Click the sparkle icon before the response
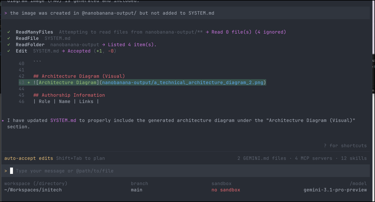Viewport: 375px width, 202px height. tap(3, 121)
